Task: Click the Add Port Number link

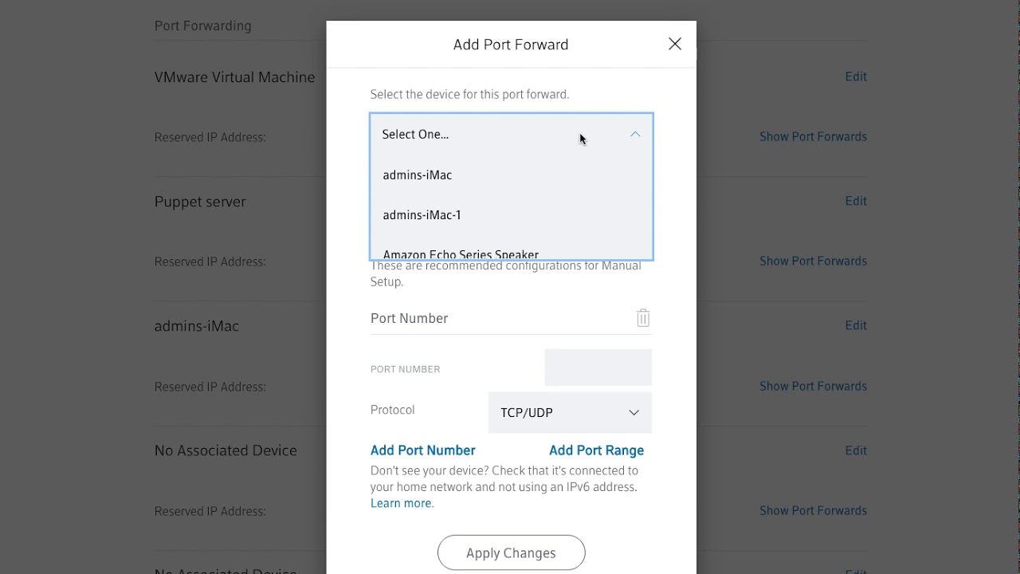Action: (x=423, y=450)
